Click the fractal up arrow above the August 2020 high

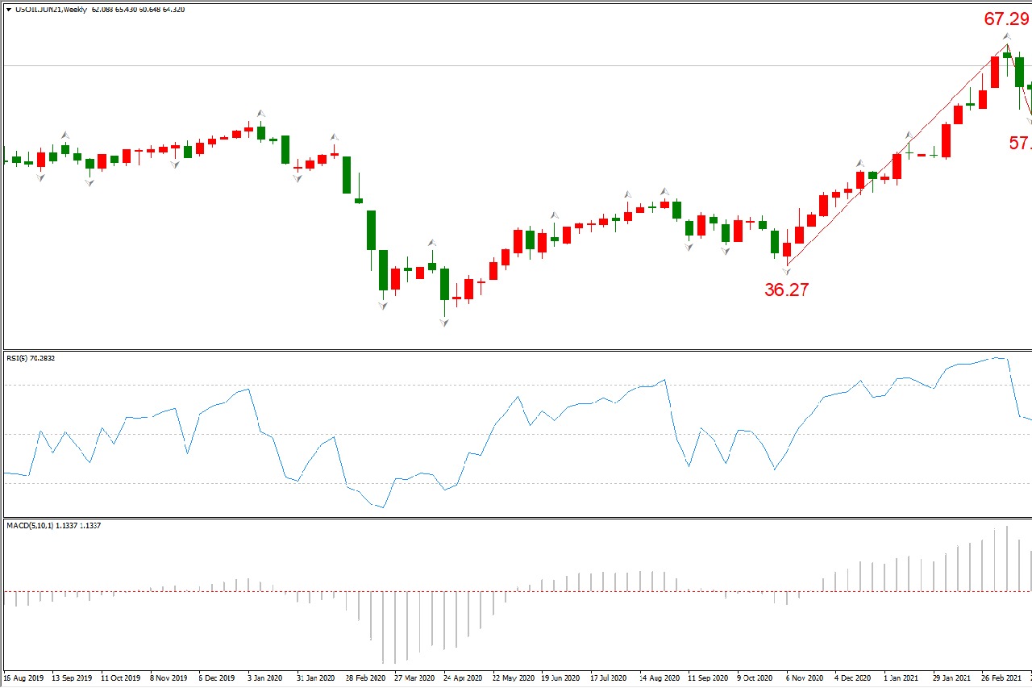pos(665,191)
